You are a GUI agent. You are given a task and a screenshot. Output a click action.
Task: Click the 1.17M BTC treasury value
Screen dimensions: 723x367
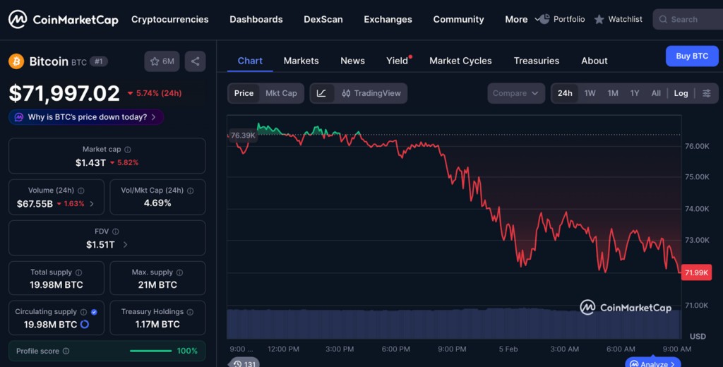click(157, 324)
